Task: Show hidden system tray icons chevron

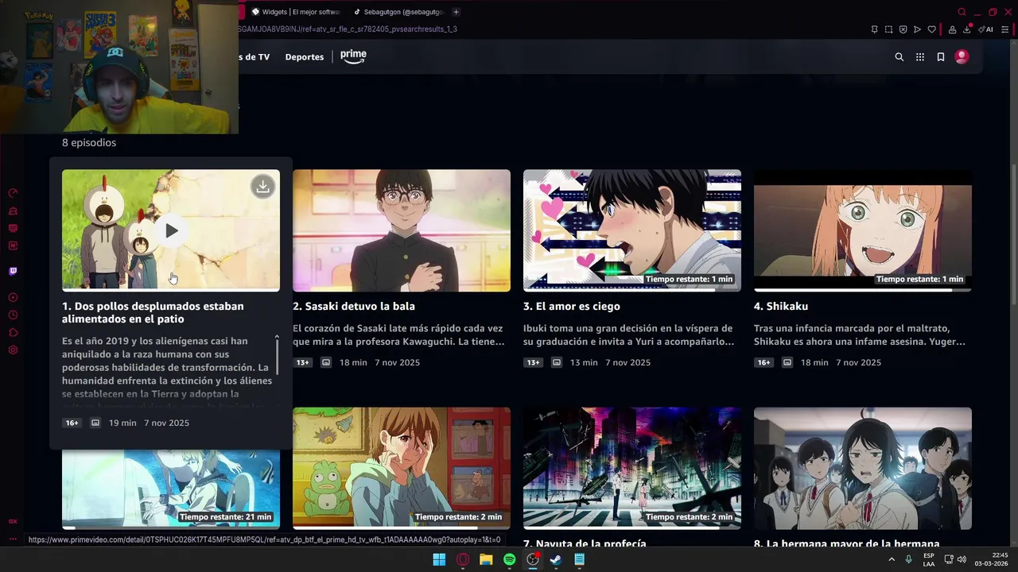Action: (x=891, y=559)
